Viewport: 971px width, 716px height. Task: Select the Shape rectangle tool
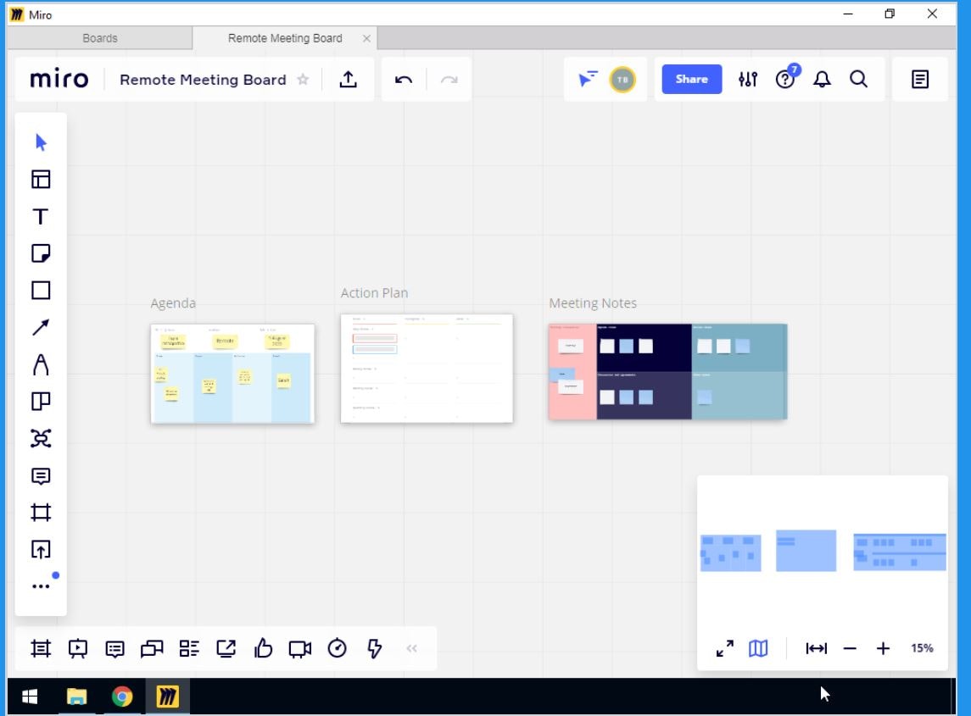point(41,291)
